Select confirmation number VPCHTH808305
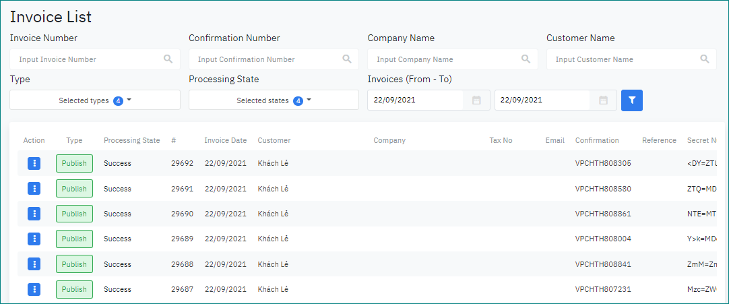 602,164
